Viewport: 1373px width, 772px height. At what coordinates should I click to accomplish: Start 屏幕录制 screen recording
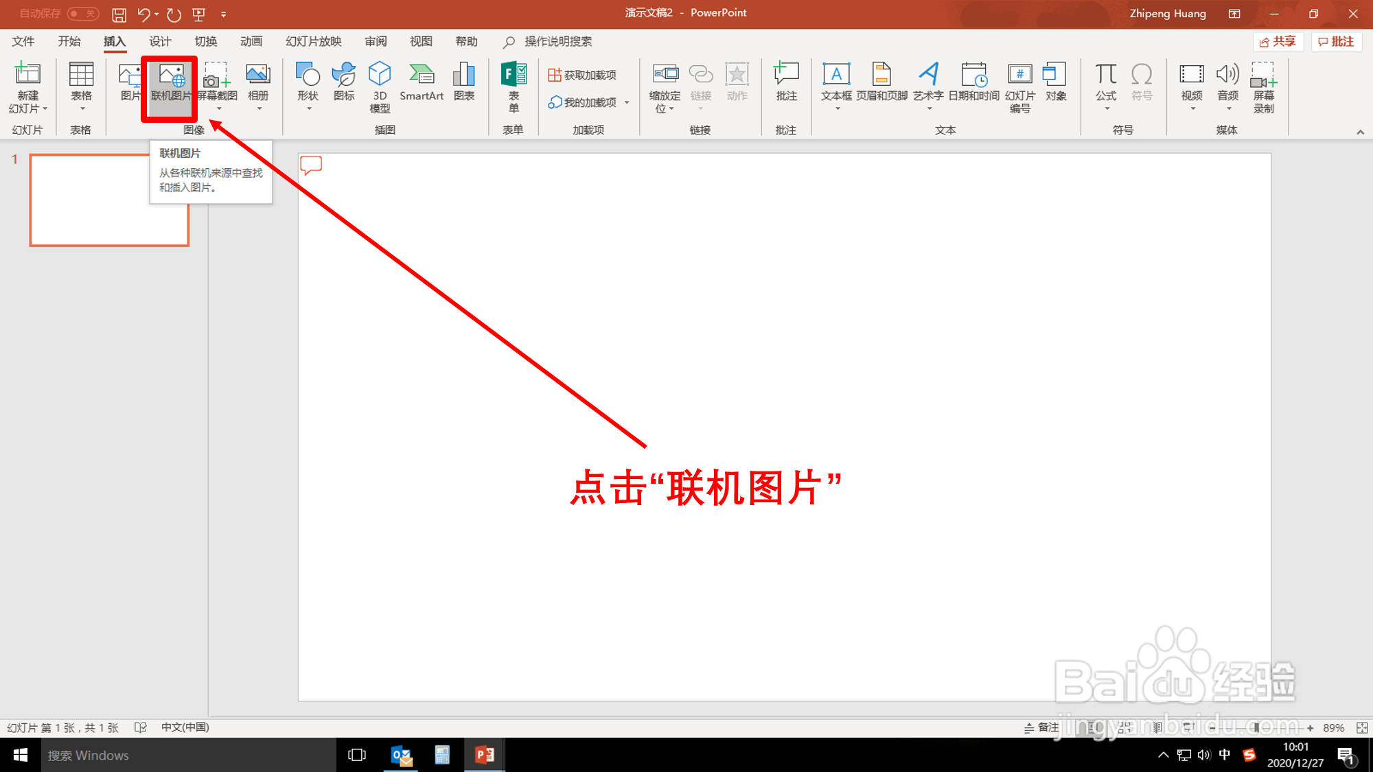1263,87
